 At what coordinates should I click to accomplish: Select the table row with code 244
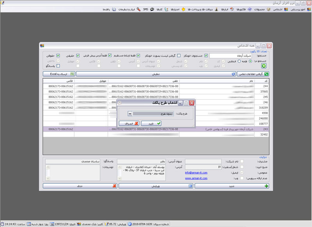(x=156, y=86)
